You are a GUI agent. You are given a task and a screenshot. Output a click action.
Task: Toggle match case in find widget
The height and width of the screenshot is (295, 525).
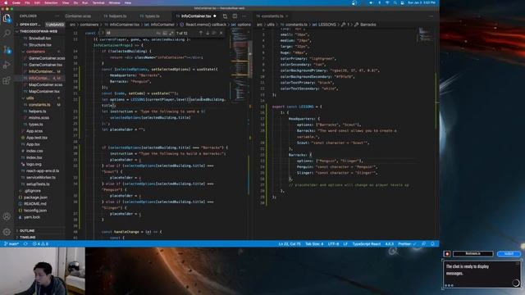[158, 33]
